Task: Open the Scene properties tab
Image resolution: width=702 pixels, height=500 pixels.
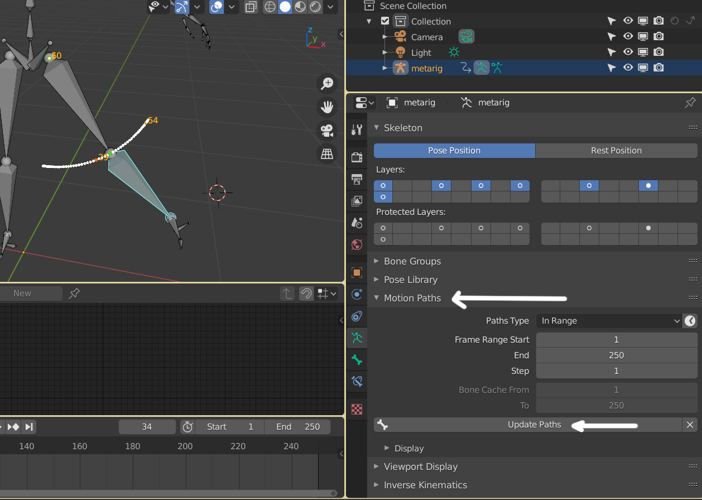Action: pyautogui.click(x=357, y=223)
